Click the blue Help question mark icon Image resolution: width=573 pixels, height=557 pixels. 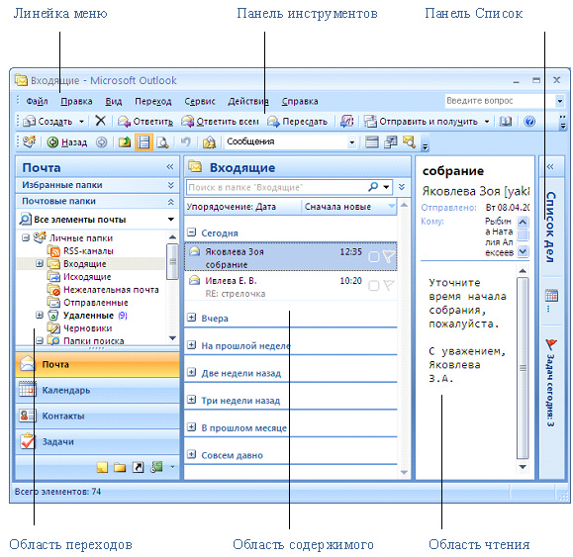[x=529, y=122]
